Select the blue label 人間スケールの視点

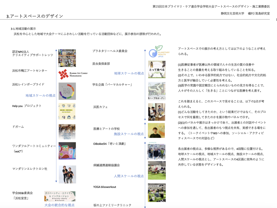coord(129,176)
